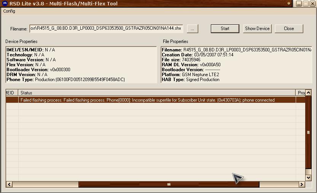317x193 pixels.
Task: Click the RAM DL Version v0x000A50 line
Action: click(191, 65)
